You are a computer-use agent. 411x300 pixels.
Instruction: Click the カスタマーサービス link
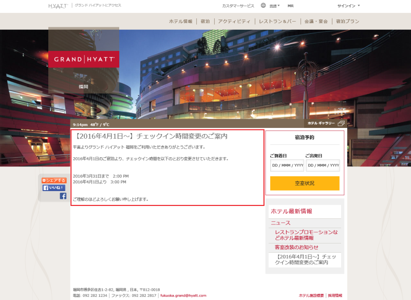(x=238, y=6)
